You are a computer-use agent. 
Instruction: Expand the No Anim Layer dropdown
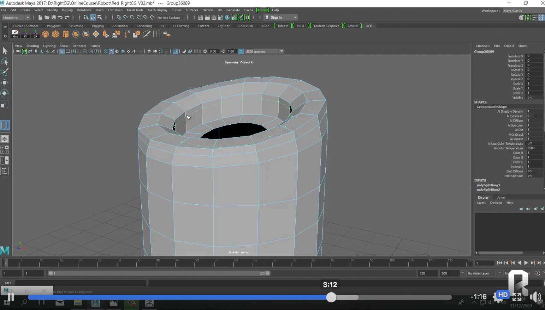pos(482,273)
